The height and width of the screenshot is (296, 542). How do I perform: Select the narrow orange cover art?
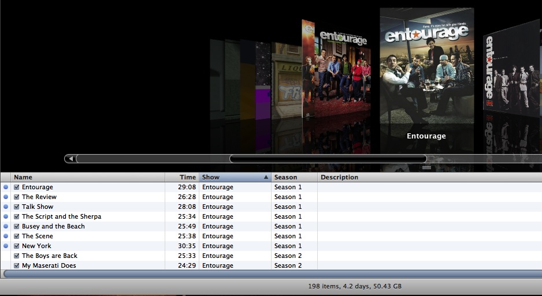tap(308, 68)
